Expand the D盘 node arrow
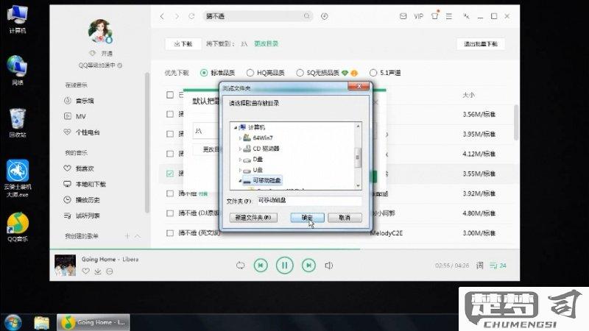 pos(240,160)
